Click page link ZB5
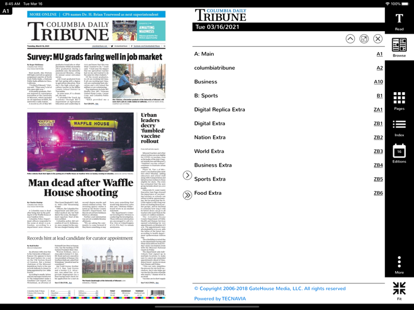The image size is (414, 310). [x=378, y=180]
